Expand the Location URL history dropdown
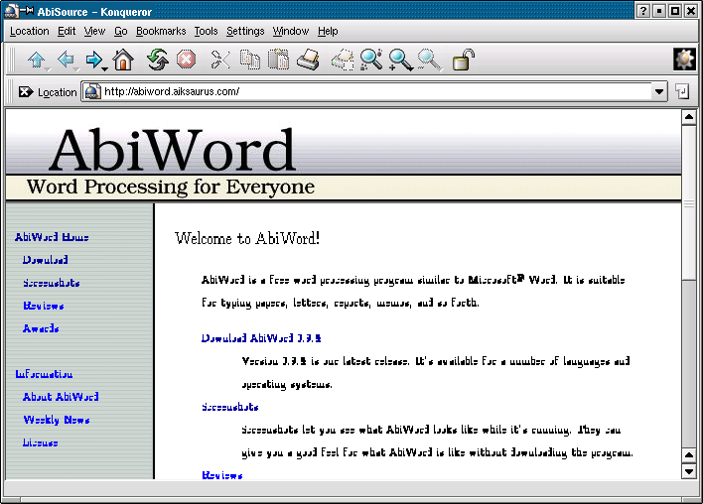 [659, 92]
